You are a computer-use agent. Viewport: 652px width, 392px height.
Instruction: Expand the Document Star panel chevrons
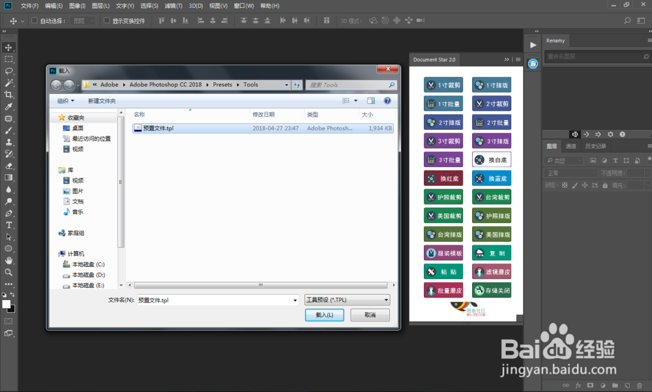(507, 59)
